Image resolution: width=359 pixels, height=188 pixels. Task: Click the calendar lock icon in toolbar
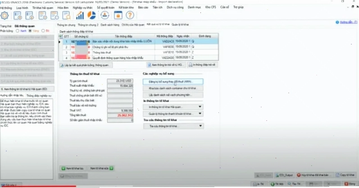pos(118,15)
